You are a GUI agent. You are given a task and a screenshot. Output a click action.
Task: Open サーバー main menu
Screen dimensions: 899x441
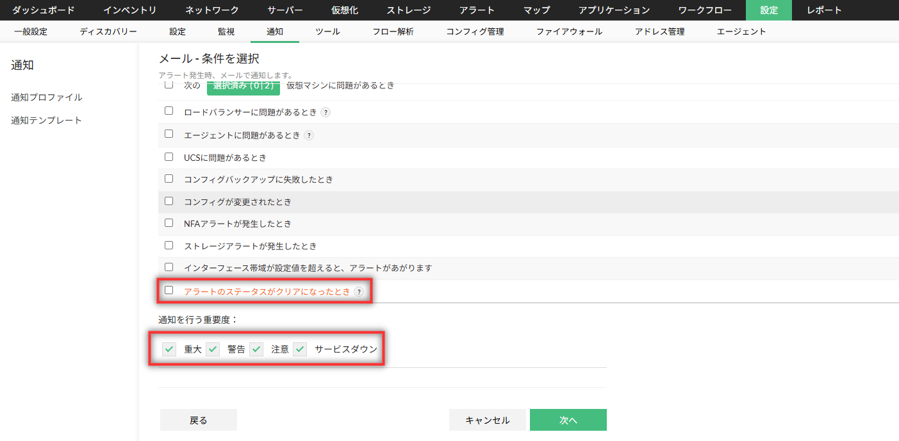285,10
